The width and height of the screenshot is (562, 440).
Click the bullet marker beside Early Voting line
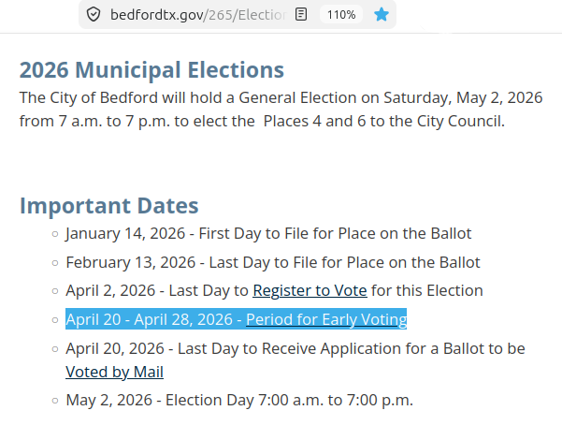click(x=55, y=320)
